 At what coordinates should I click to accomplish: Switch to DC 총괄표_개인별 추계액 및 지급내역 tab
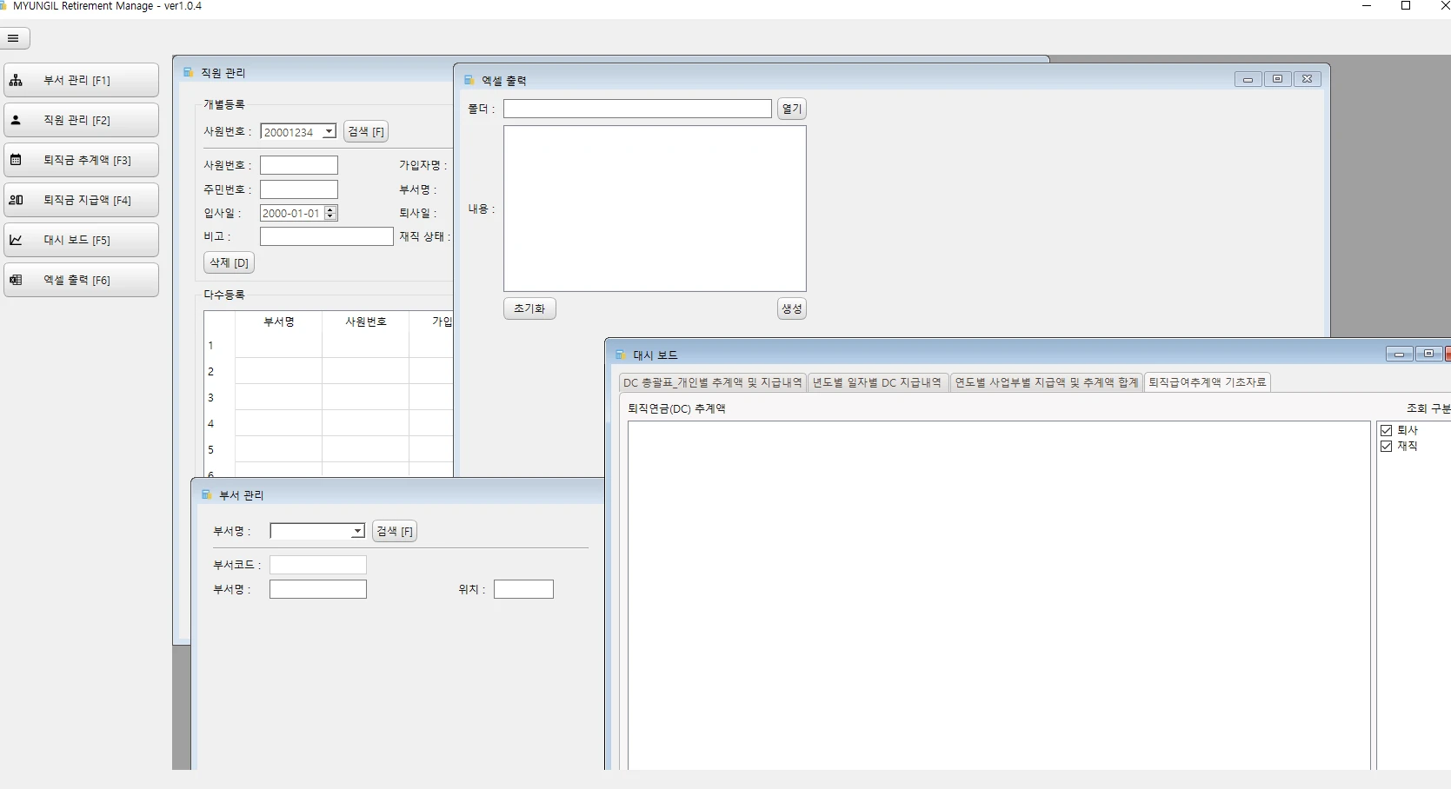point(712,382)
